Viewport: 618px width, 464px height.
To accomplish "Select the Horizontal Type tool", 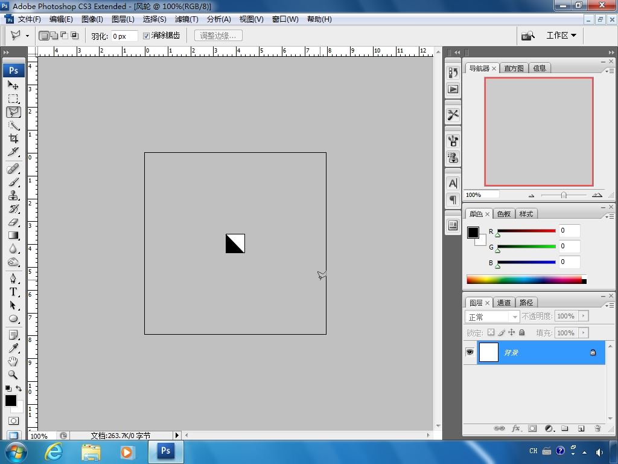I will 13,292.
